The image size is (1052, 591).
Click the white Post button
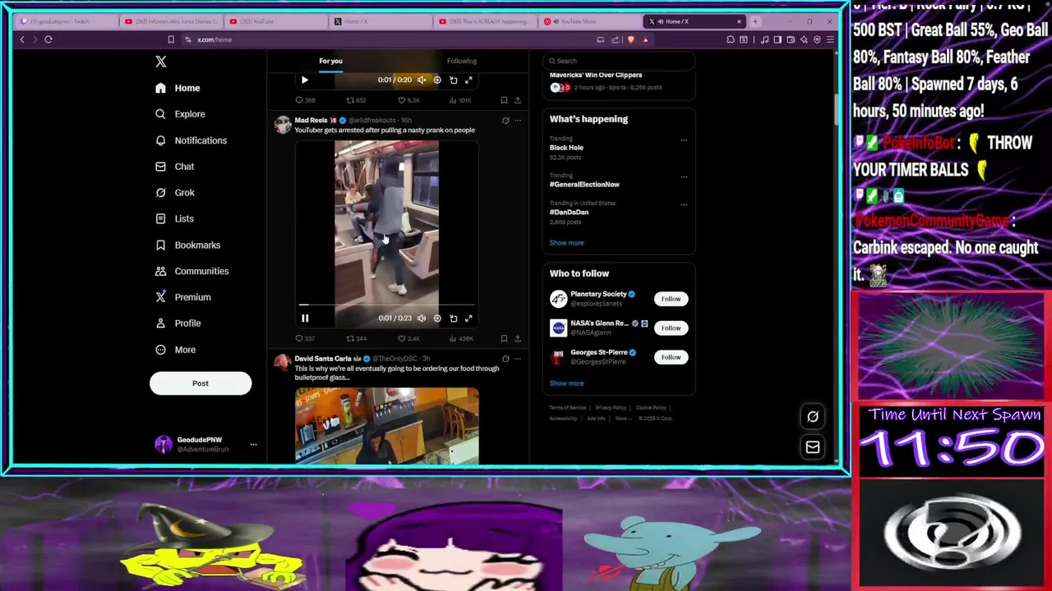[201, 383]
